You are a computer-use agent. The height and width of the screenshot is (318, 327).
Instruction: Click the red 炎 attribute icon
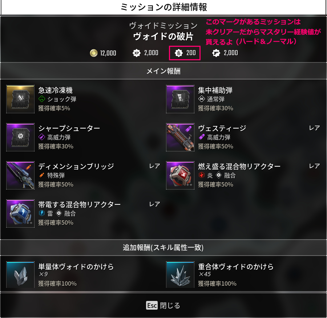[201, 175]
